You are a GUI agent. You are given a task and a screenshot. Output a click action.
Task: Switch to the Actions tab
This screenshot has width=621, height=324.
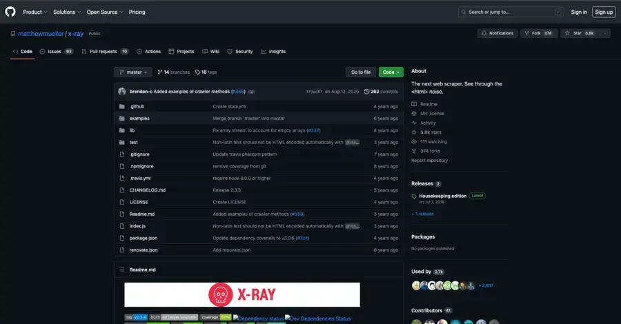[x=148, y=52]
